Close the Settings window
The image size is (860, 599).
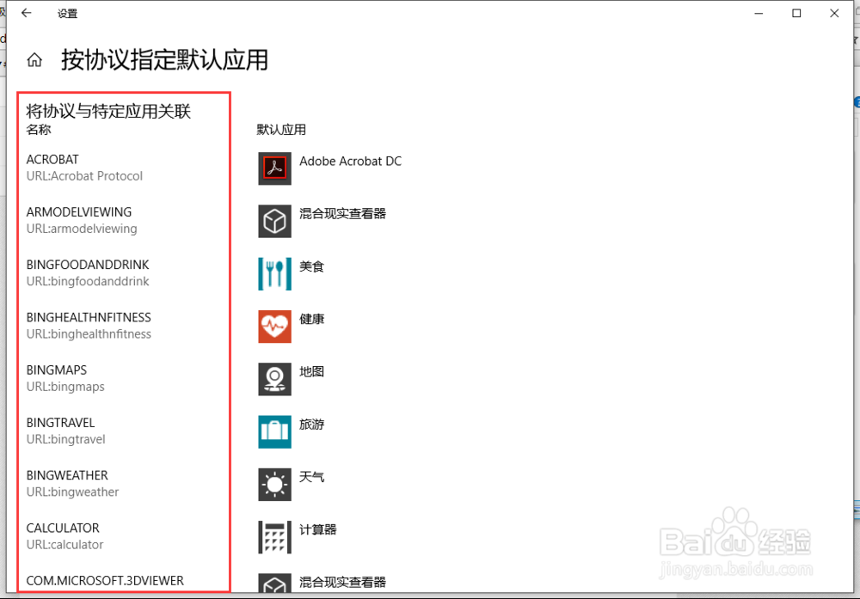point(834,13)
